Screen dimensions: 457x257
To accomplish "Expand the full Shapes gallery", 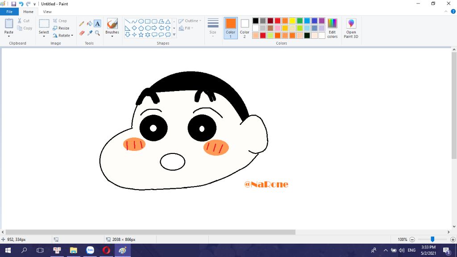I will click(174, 35).
